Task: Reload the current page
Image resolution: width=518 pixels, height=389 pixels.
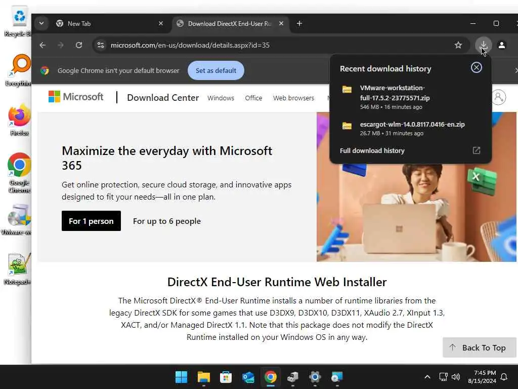Action: pyautogui.click(x=78, y=45)
